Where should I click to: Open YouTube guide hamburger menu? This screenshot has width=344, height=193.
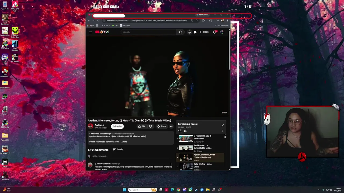pyautogui.click(x=90, y=32)
